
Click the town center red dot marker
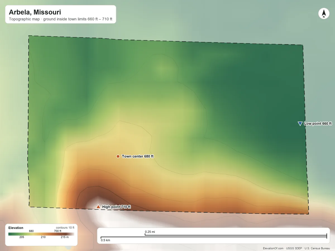118,156
